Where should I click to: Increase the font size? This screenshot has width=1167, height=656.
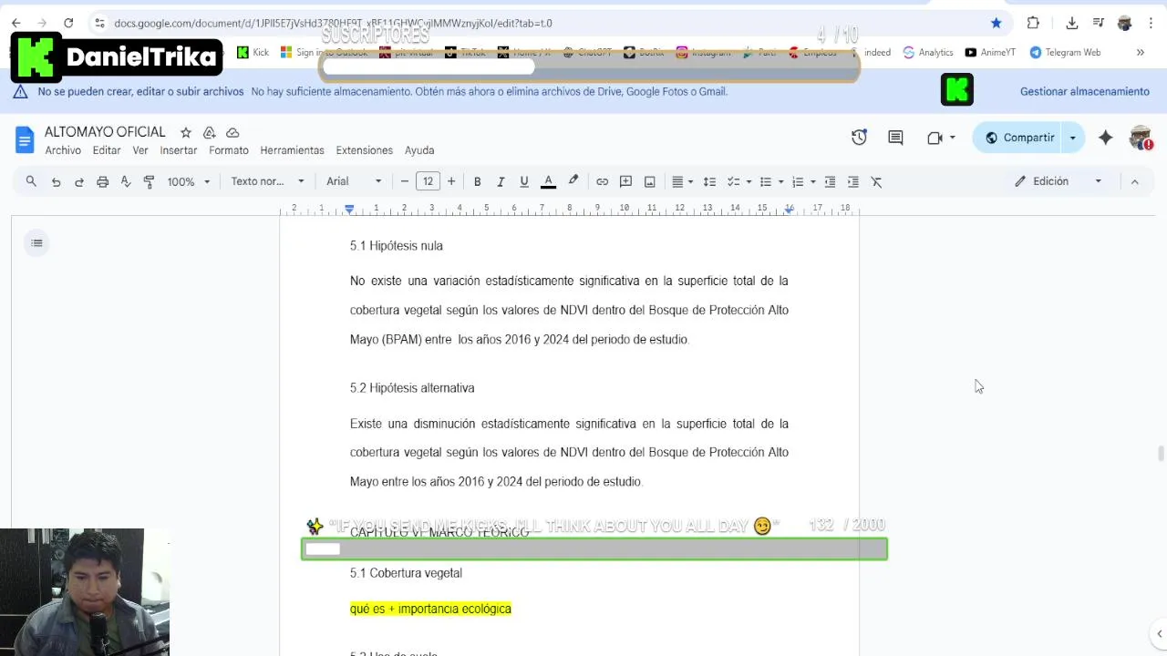(451, 181)
